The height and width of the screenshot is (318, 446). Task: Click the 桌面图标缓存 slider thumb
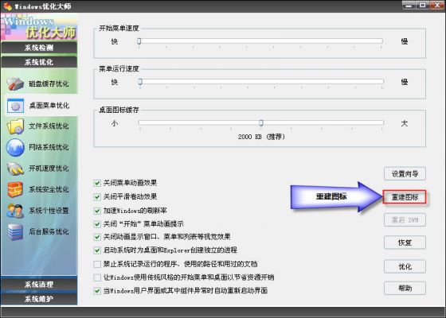[261, 122]
